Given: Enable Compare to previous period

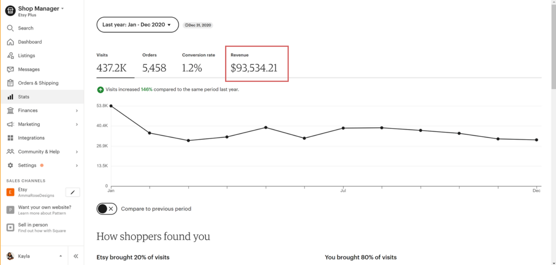Looking at the screenshot, I should pos(106,209).
